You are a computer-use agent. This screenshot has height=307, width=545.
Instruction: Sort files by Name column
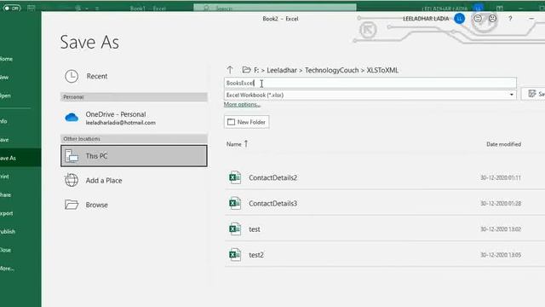pos(234,144)
